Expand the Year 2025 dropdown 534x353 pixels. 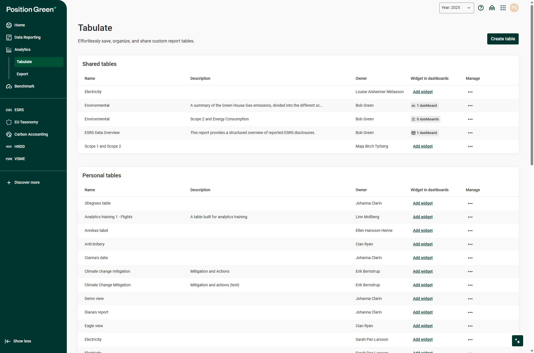pos(456,8)
